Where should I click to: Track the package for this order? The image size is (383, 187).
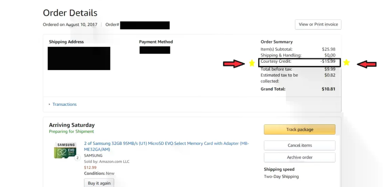point(299,129)
